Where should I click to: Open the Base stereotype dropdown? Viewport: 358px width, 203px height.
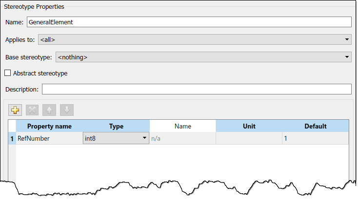pyautogui.click(x=203, y=57)
